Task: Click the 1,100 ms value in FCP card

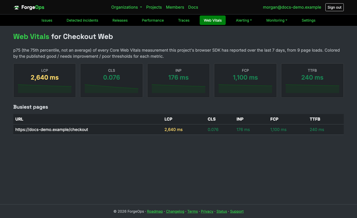Action: tap(245, 78)
